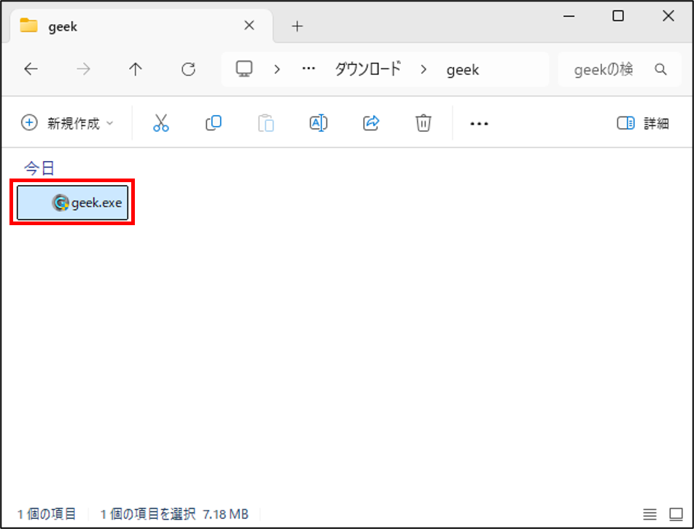
Task: Click the This PC icon in the address bar
Action: tap(243, 69)
